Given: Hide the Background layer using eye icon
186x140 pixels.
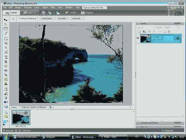Looking at the screenshot, I should click(x=138, y=38).
